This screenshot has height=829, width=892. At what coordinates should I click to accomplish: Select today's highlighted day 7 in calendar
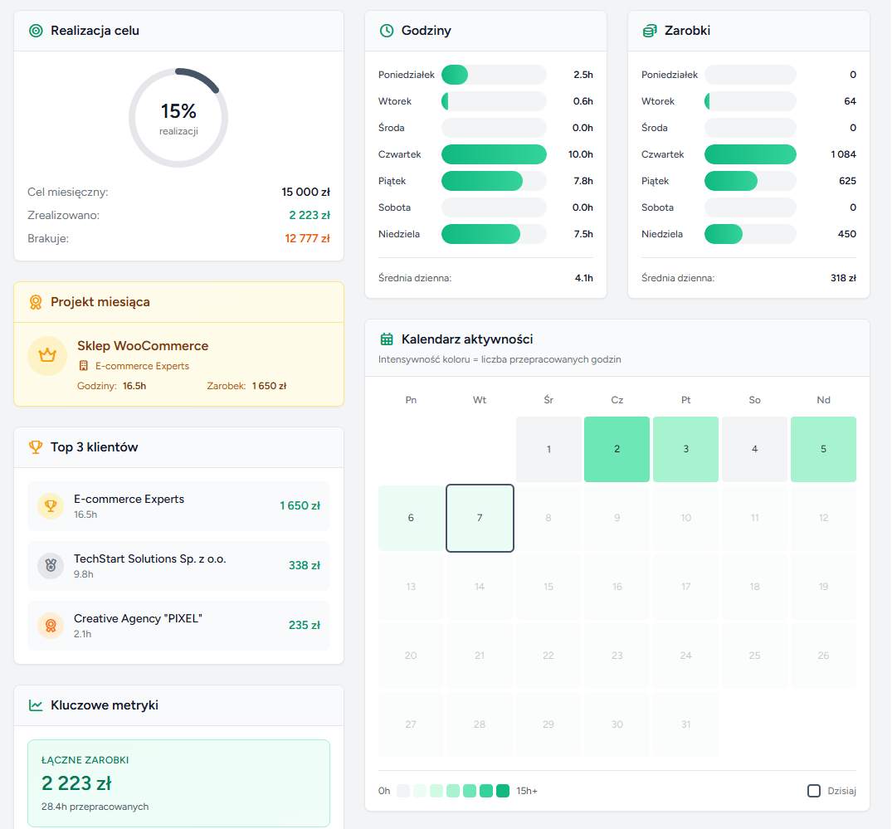click(x=480, y=518)
